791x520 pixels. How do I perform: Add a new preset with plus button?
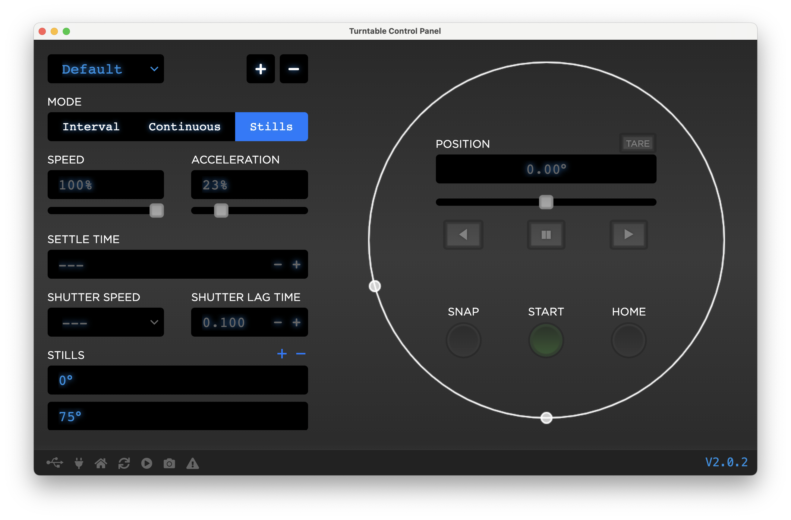click(x=260, y=69)
